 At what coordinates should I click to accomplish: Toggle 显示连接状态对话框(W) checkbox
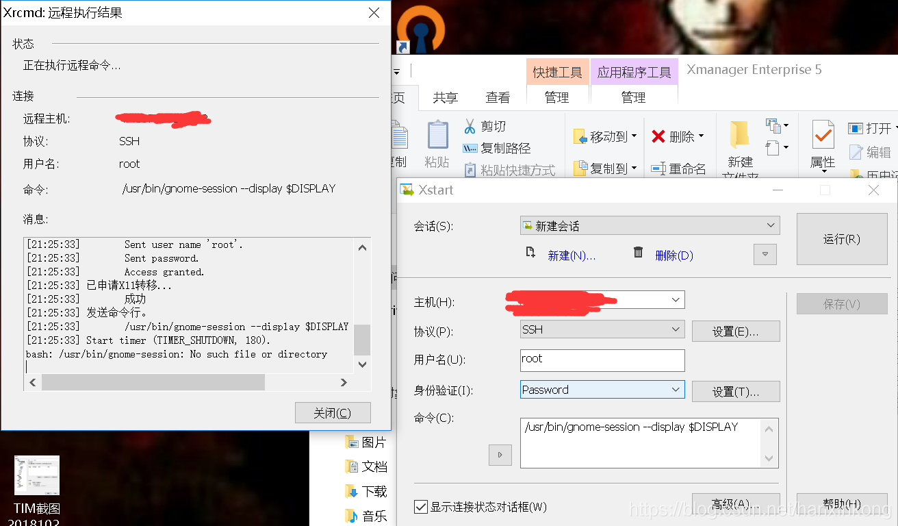click(421, 507)
